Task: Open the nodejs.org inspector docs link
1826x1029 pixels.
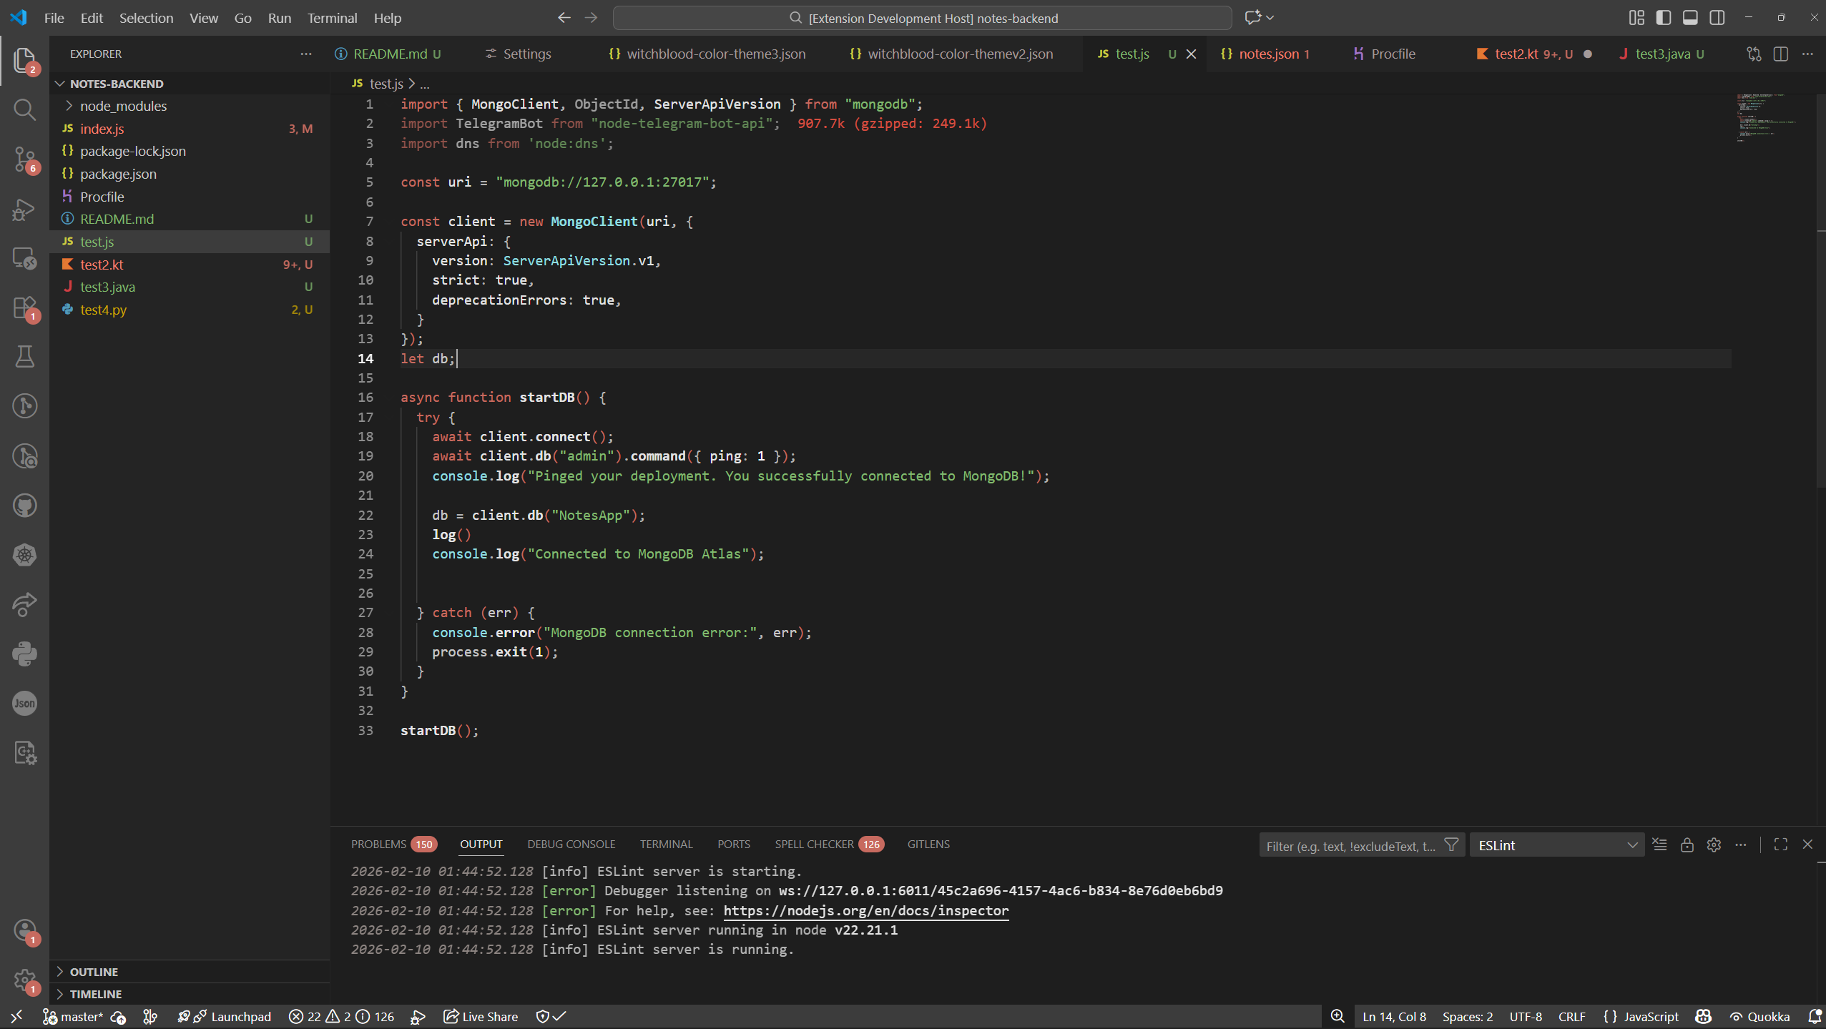Action: pos(865,911)
